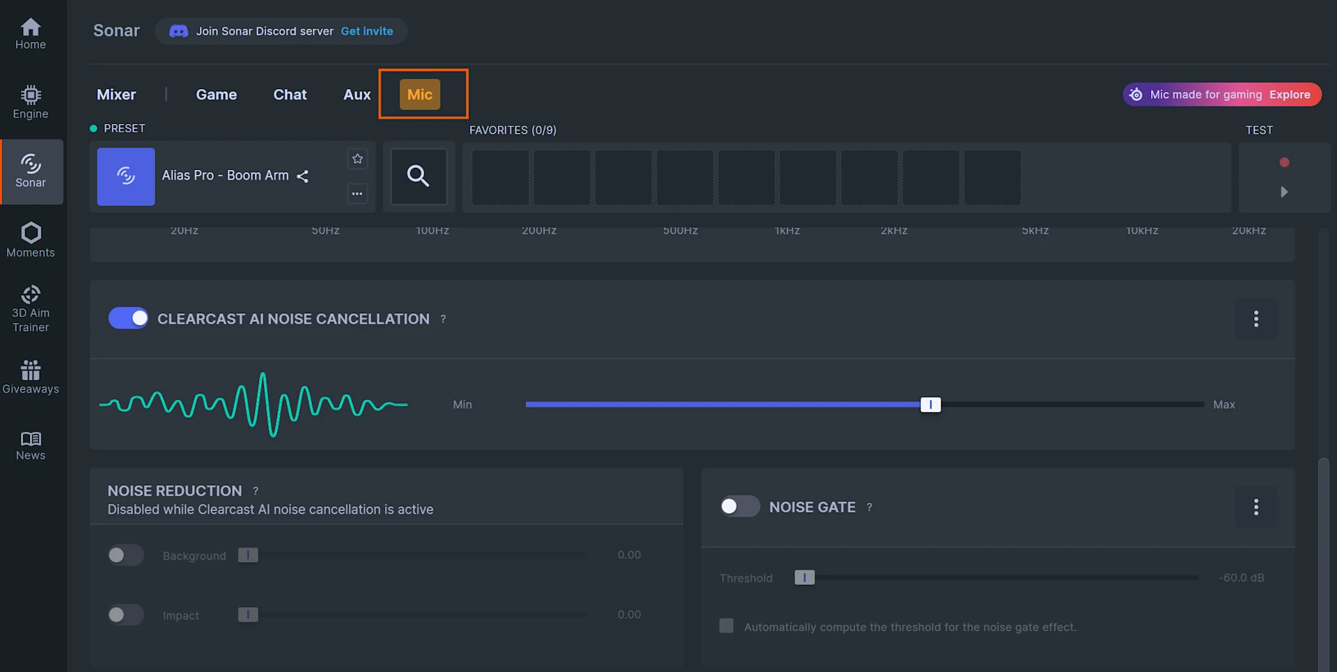
Task: Click the first empty favorites slot
Action: click(x=501, y=178)
